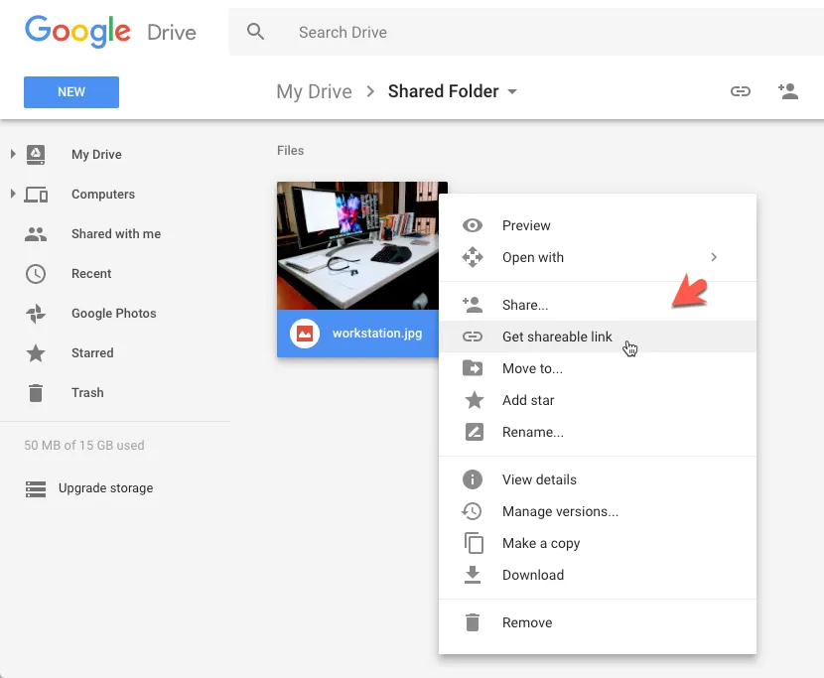Expand the My Drive tree arrow
824x678 pixels.
(x=14, y=154)
